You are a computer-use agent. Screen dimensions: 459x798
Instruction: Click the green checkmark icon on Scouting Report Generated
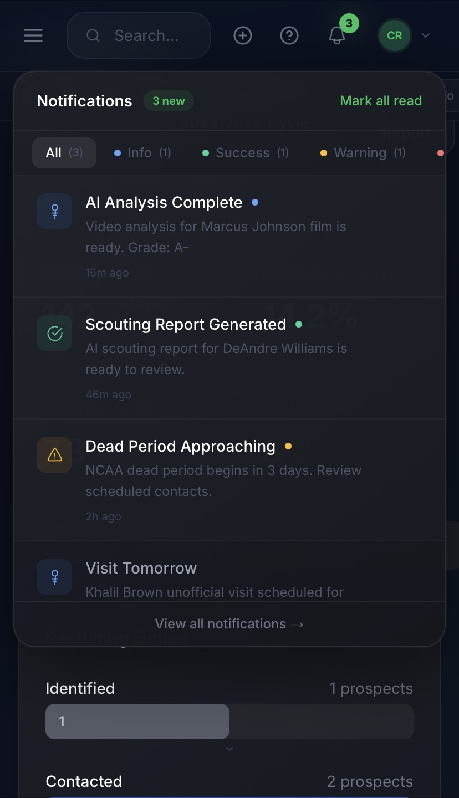coord(54,333)
